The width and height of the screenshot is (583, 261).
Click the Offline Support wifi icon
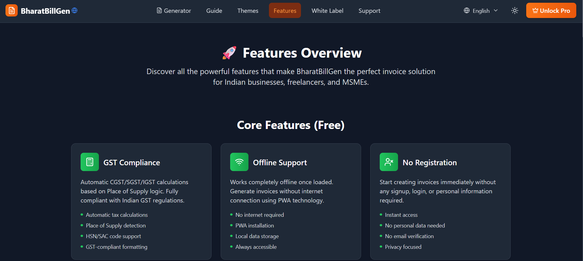[x=239, y=162]
